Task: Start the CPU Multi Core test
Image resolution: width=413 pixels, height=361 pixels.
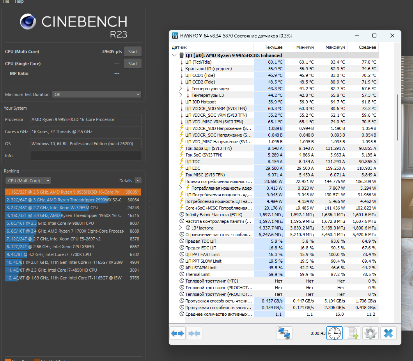Action: click(133, 52)
